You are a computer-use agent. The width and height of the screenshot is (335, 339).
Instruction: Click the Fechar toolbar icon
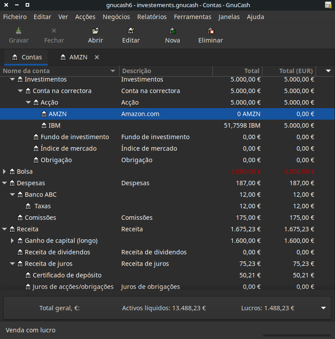click(x=54, y=31)
